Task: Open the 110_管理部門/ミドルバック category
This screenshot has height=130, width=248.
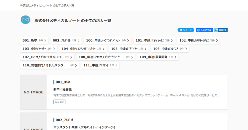Action: (50, 65)
